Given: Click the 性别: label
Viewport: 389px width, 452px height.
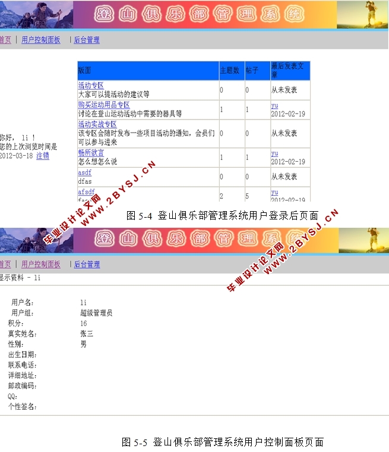Looking at the screenshot, I should pyautogui.click(x=16, y=344).
